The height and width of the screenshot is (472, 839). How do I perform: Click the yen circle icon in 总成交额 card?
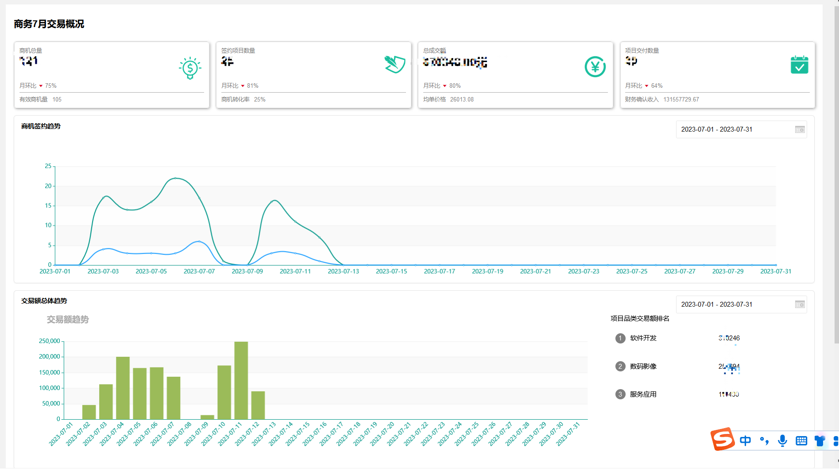[595, 66]
